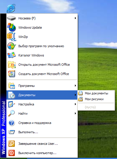Screen dimensions: 117x159
Task: Click the Windows Update globe icon
Action: click(12, 28)
